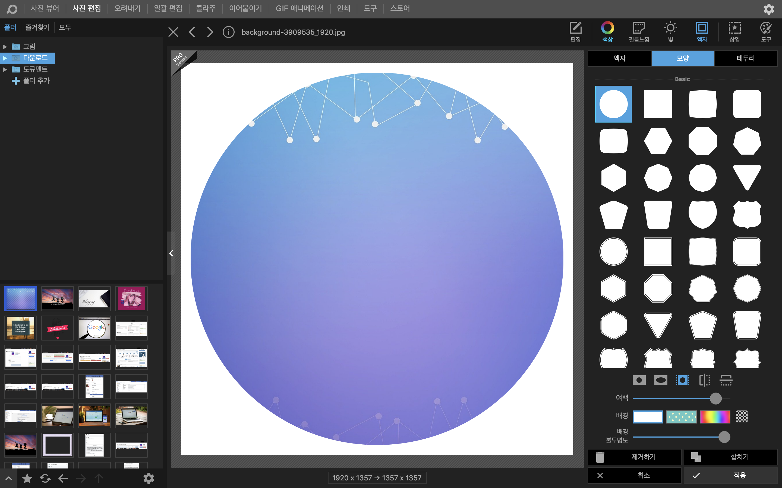
Task: Go to the next image arrow
Action: (x=210, y=32)
